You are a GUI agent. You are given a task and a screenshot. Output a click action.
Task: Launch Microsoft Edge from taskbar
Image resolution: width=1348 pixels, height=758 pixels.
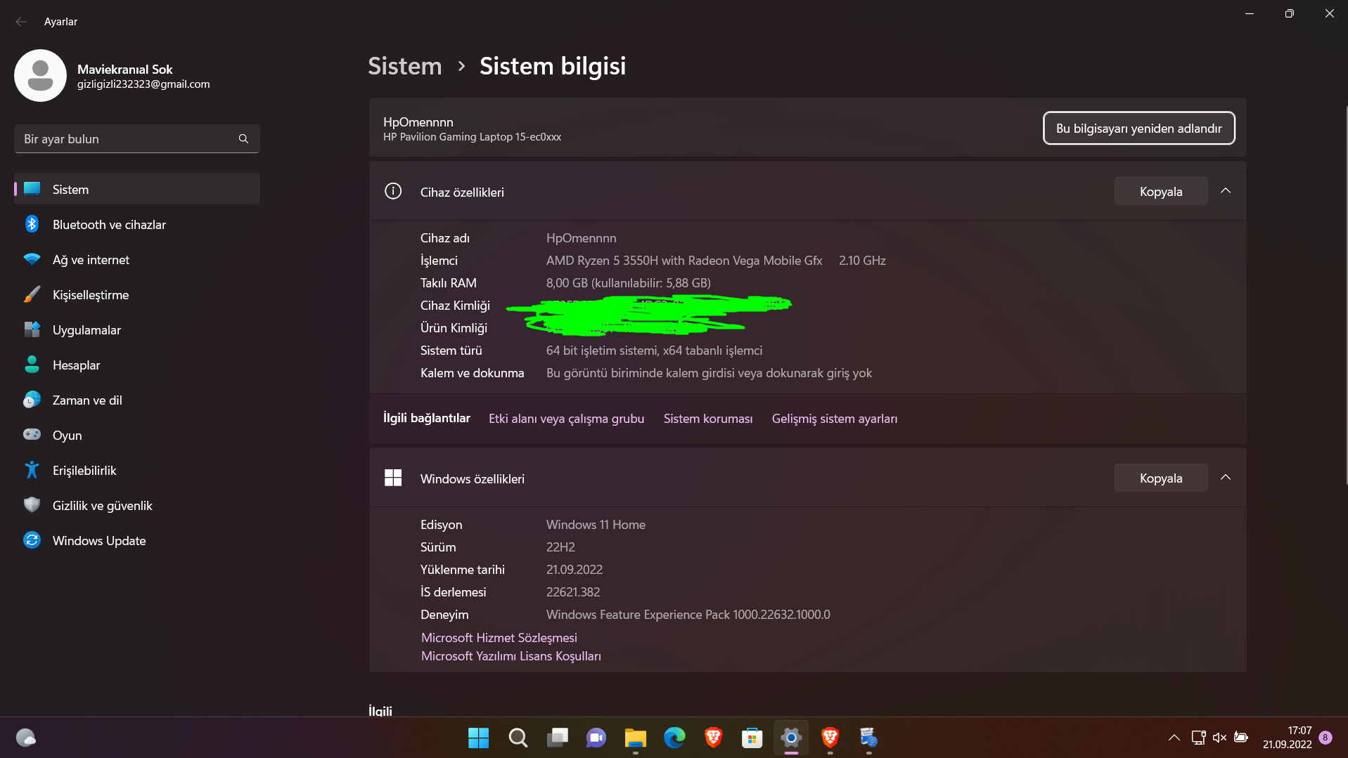click(x=674, y=738)
